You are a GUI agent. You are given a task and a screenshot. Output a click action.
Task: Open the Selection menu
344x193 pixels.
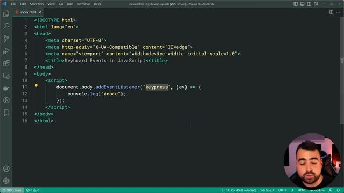coord(37,4)
